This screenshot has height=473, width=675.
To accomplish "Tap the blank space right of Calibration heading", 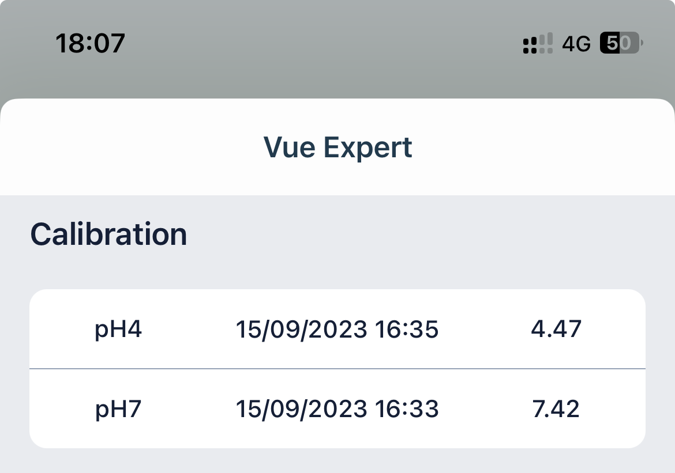I will click(x=433, y=234).
